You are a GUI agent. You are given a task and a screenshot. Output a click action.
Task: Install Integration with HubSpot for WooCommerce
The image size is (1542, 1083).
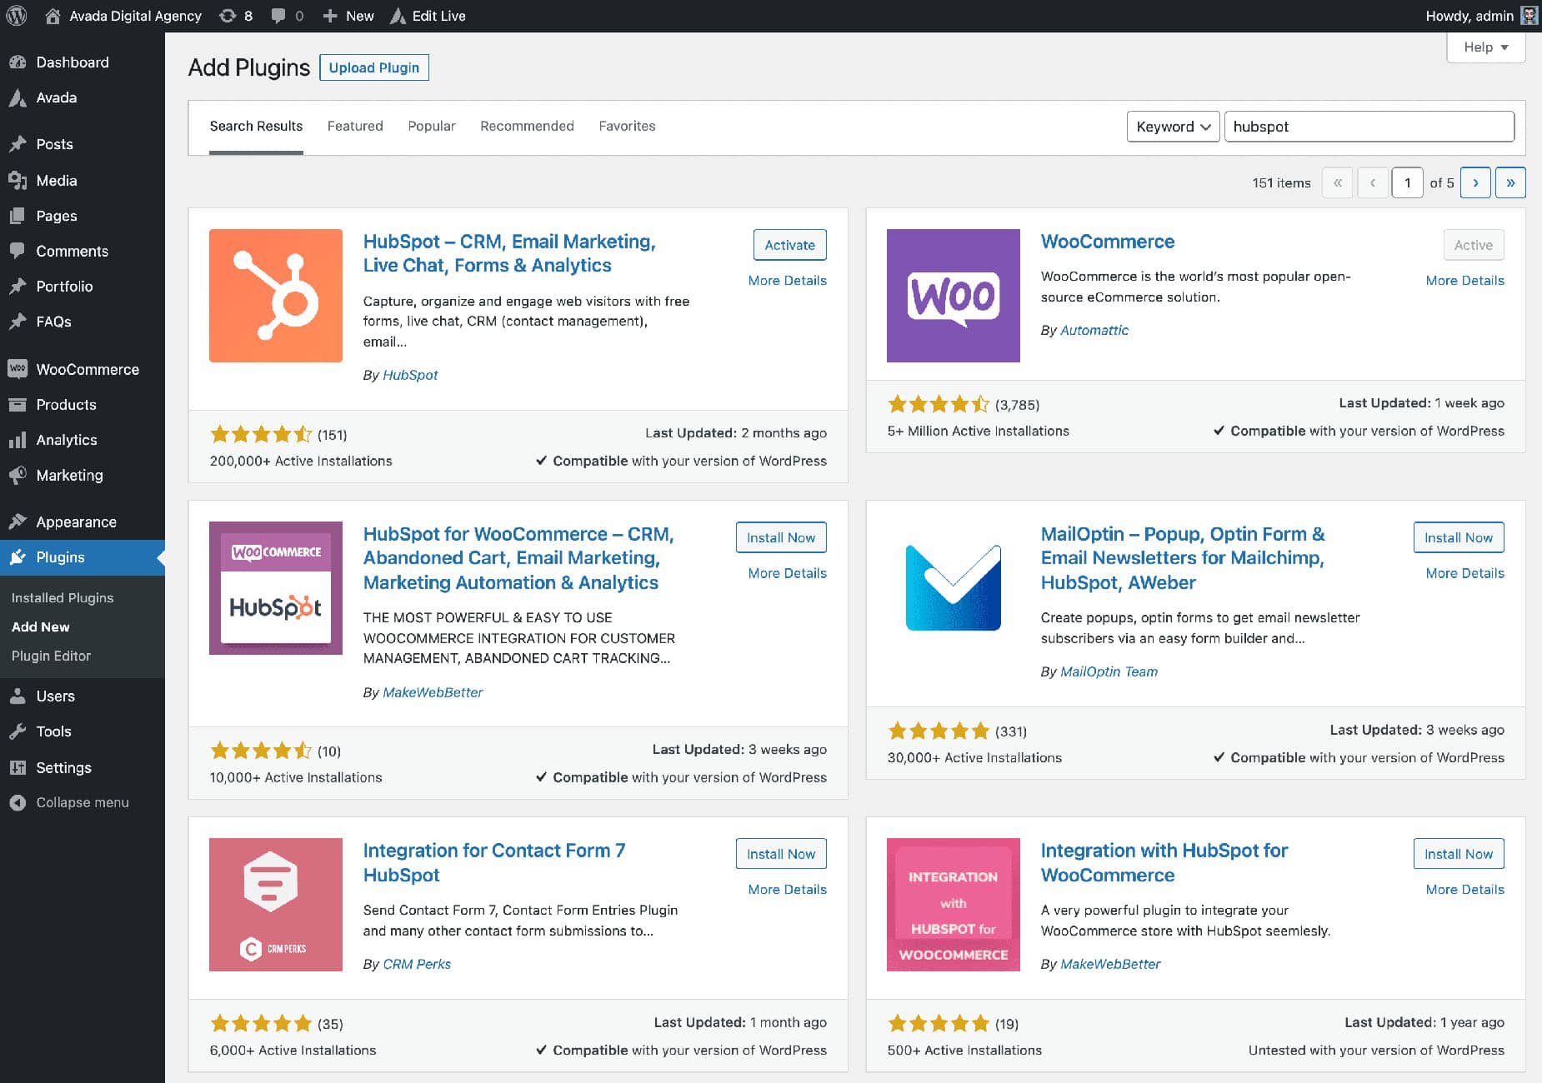point(1459,854)
